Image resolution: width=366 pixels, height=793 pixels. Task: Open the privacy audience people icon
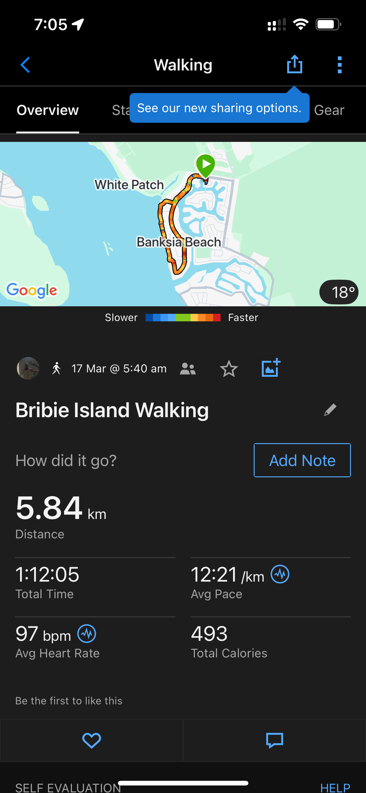coord(188,369)
